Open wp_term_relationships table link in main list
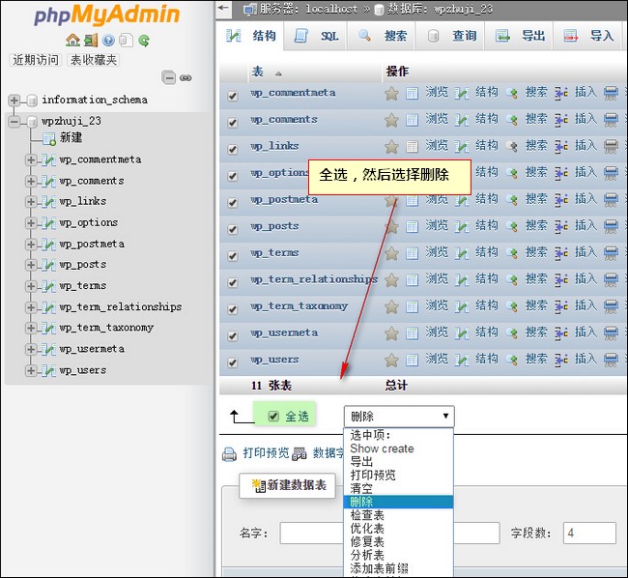The width and height of the screenshot is (628, 578). click(314, 279)
